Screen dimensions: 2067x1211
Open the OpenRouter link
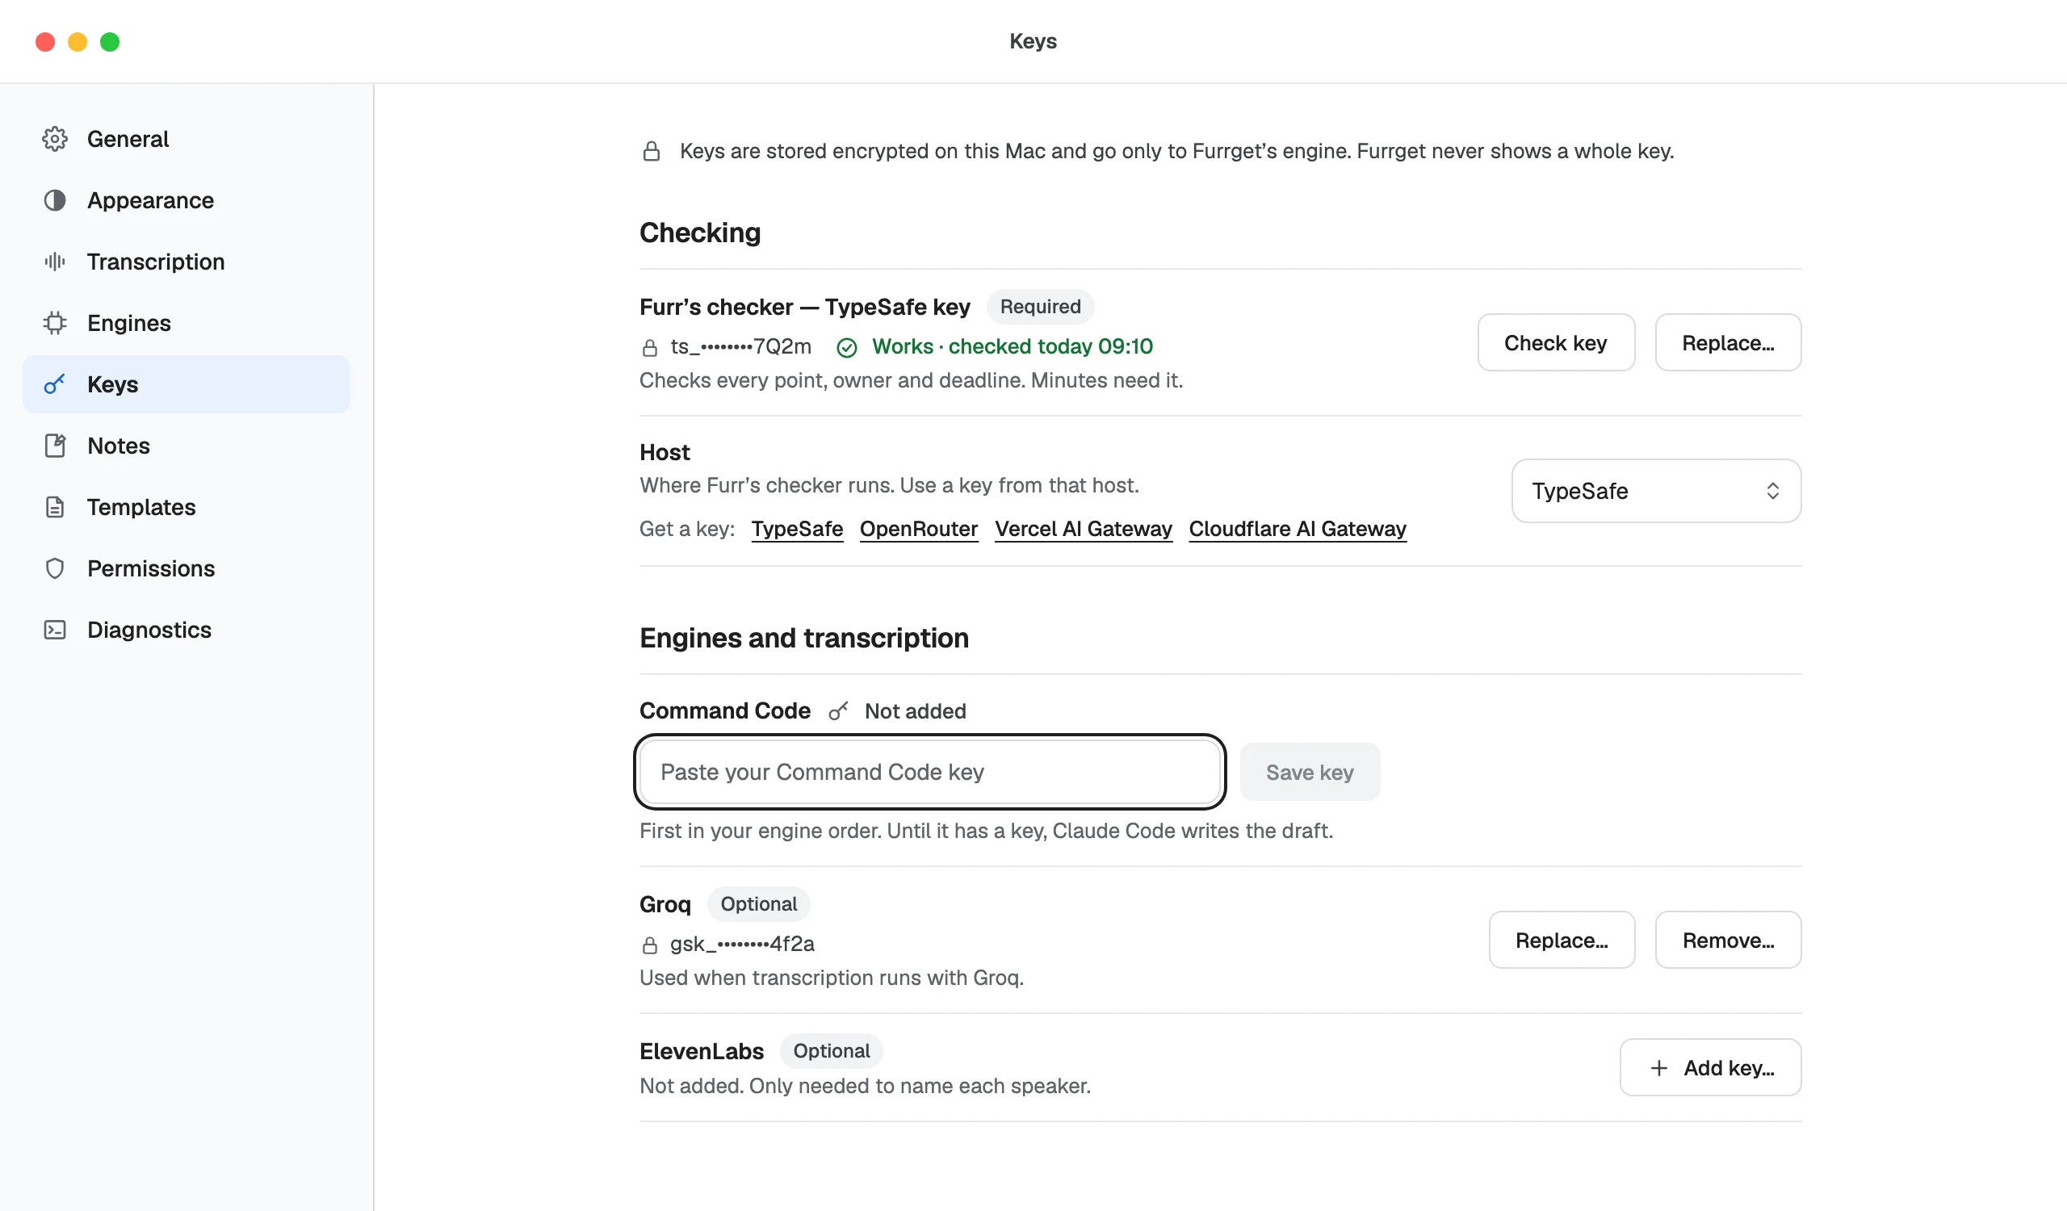(x=919, y=529)
